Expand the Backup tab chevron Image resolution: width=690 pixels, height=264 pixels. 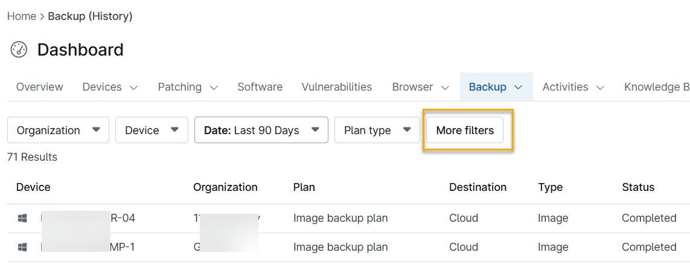point(518,87)
